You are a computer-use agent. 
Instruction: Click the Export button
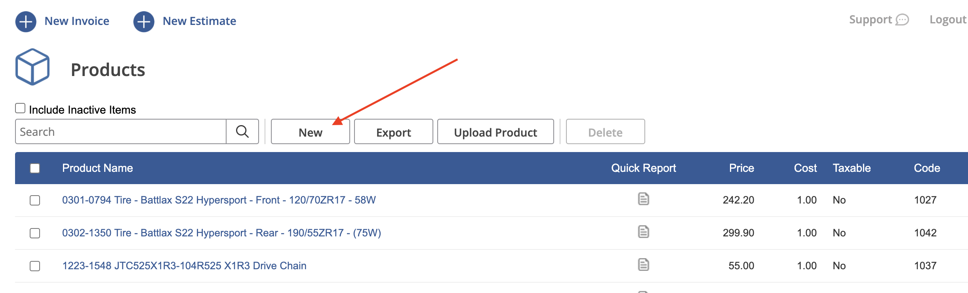point(394,131)
